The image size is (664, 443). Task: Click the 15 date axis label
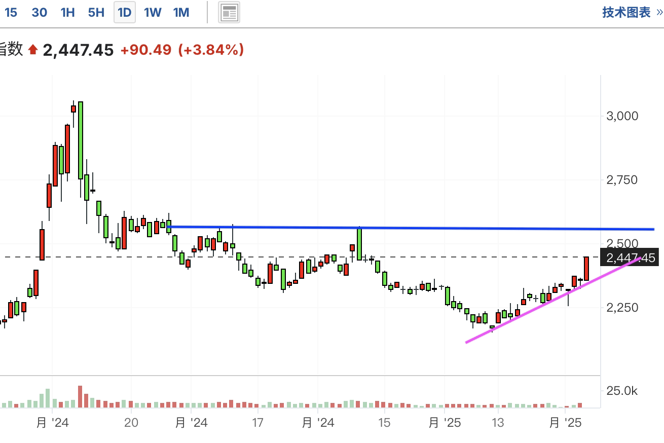(384, 422)
